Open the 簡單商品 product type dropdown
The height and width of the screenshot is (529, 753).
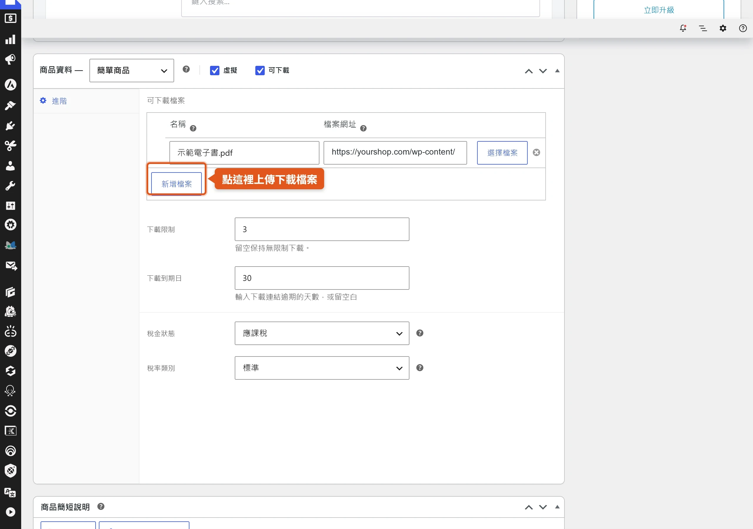click(x=131, y=71)
